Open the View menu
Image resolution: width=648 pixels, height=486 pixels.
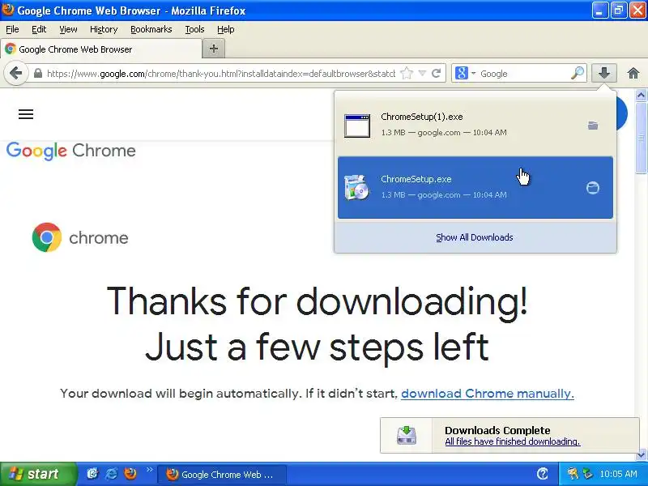(x=68, y=29)
